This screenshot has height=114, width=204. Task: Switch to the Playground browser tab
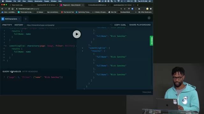(72, 5)
